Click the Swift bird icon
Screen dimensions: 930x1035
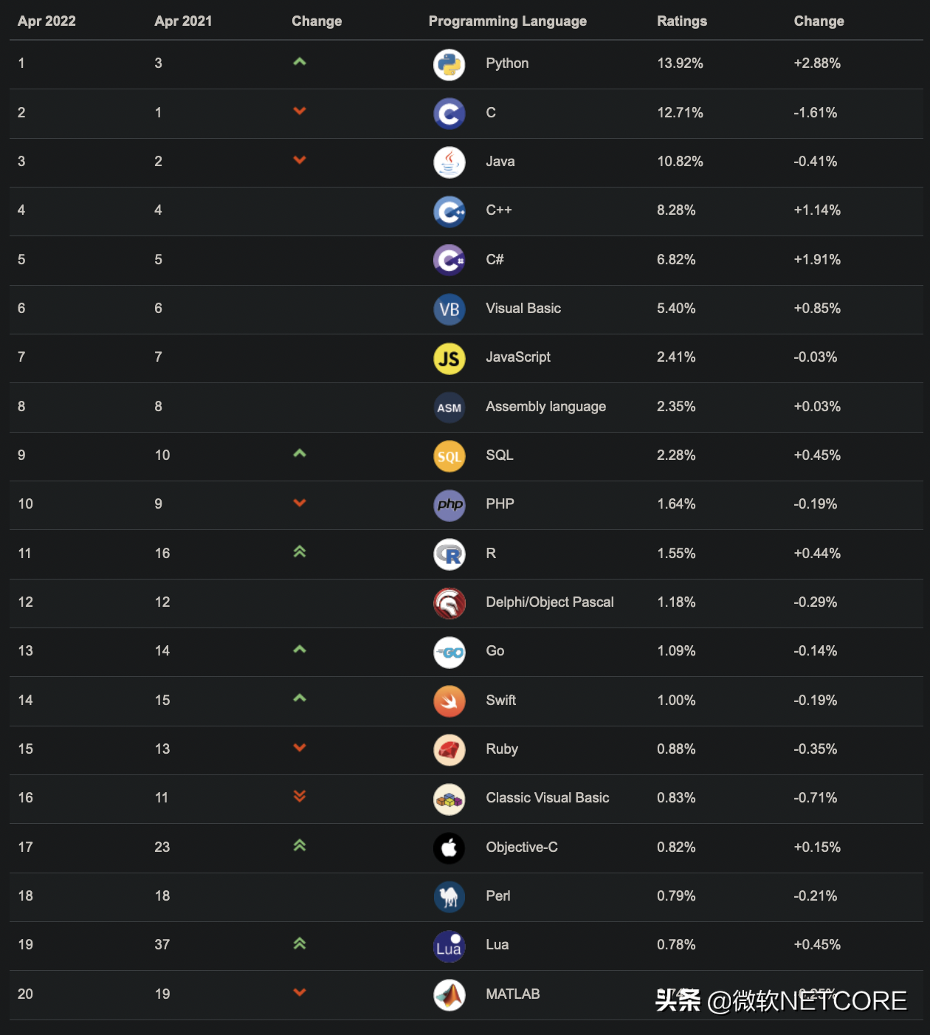449,701
